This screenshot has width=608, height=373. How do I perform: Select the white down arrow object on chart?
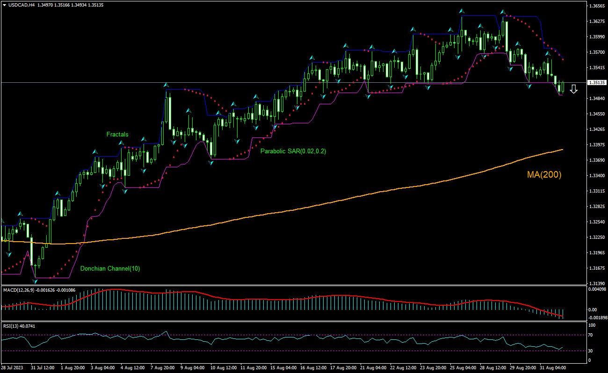pos(574,89)
